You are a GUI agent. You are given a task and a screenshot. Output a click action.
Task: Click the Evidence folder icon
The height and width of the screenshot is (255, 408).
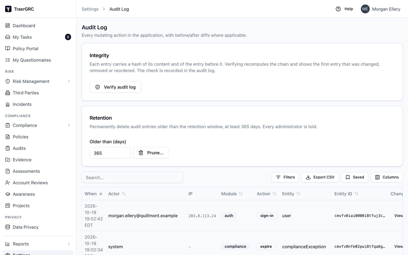8,160
